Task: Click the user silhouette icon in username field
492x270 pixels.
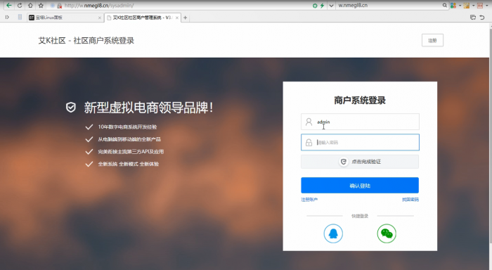Action: [309, 122]
